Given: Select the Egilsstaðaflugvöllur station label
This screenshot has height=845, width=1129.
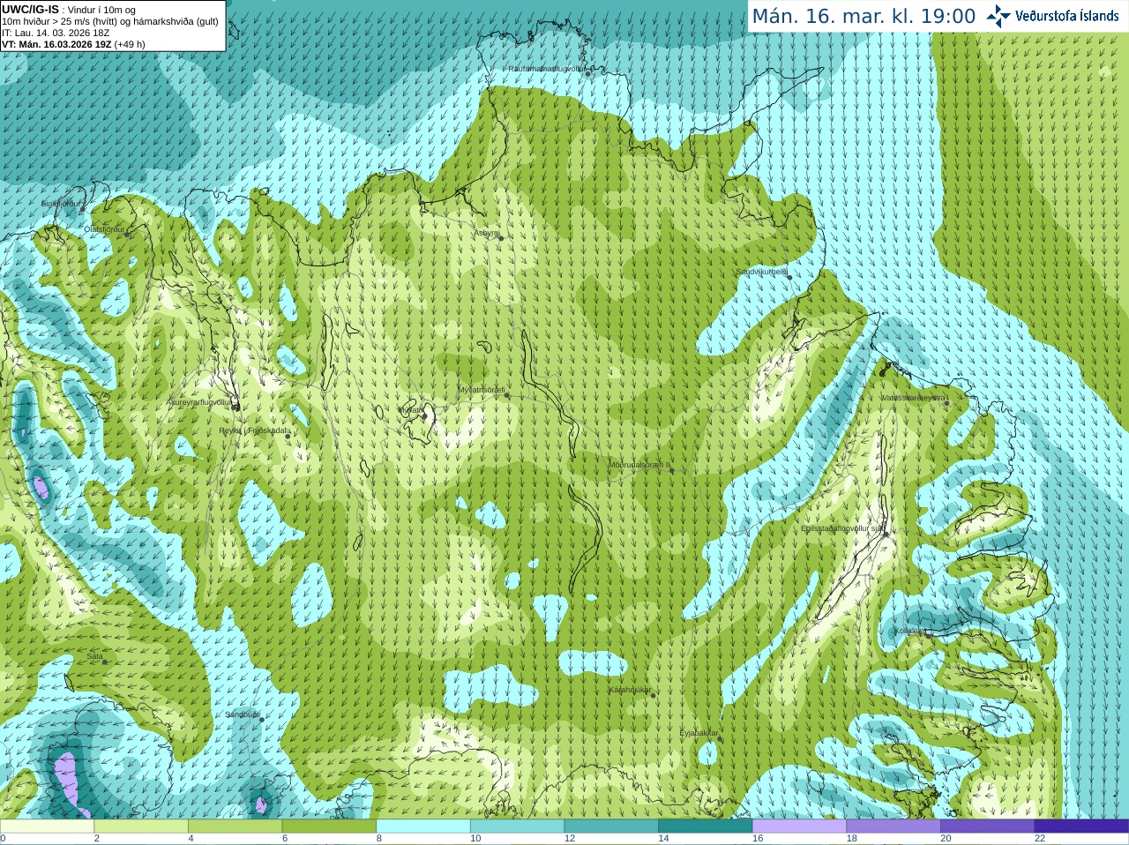Looking at the screenshot, I should click(841, 528).
